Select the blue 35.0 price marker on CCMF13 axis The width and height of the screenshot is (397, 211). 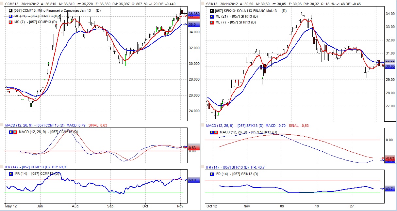(x=192, y=24)
